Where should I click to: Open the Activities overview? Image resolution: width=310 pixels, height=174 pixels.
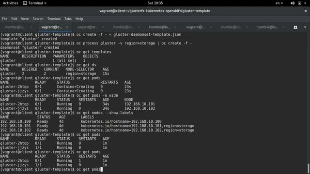[x=10, y=3]
